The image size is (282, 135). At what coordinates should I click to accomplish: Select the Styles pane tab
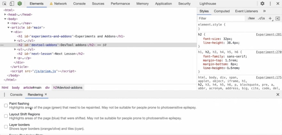pyautogui.click(x=204, y=11)
